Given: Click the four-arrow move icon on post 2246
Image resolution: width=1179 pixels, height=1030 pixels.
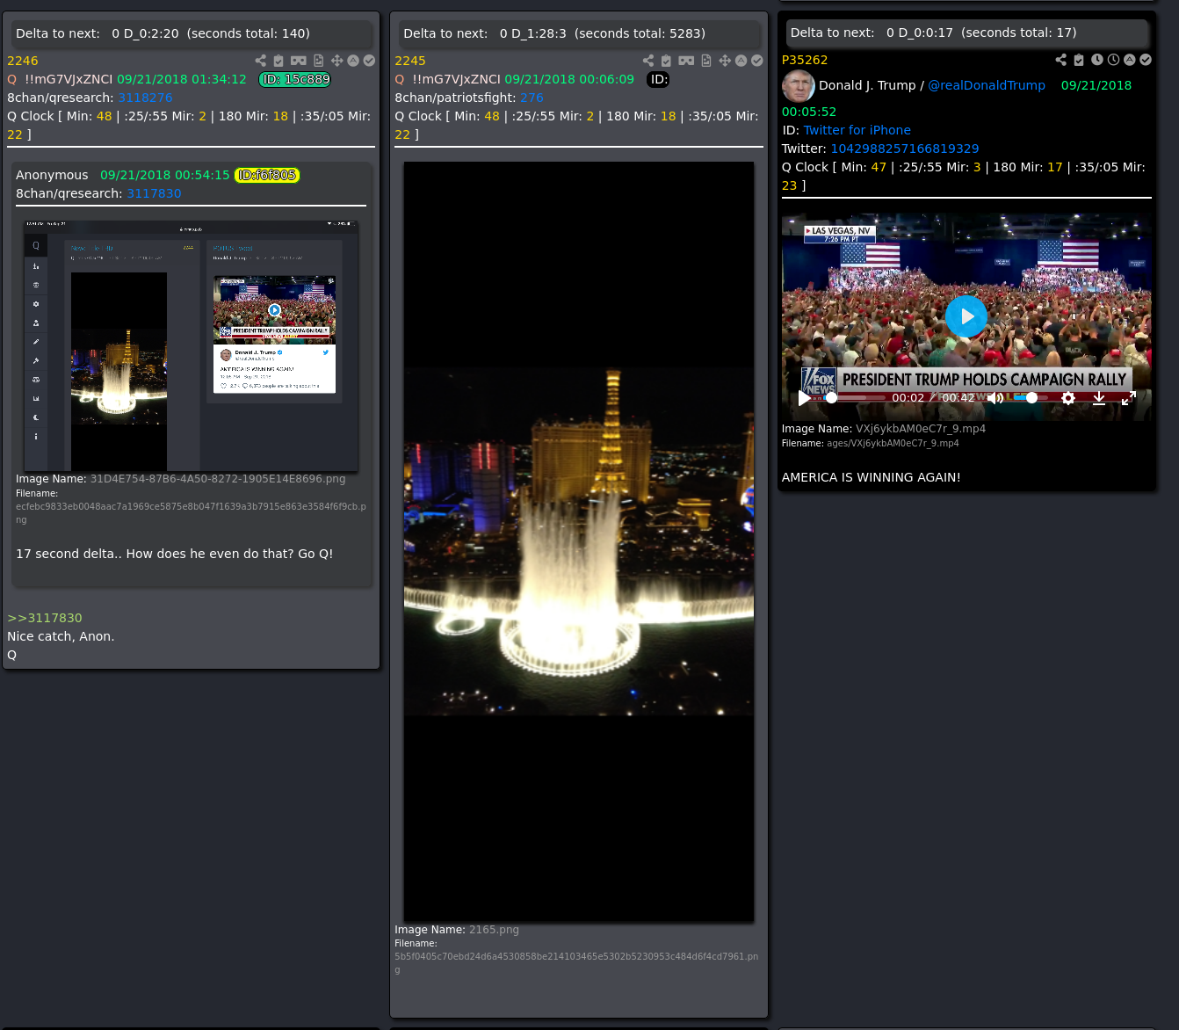Looking at the screenshot, I should (x=337, y=61).
